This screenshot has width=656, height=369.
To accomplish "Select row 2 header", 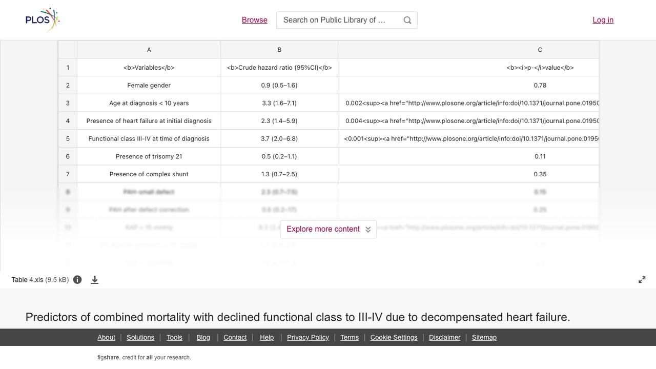I will click(x=68, y=85).
